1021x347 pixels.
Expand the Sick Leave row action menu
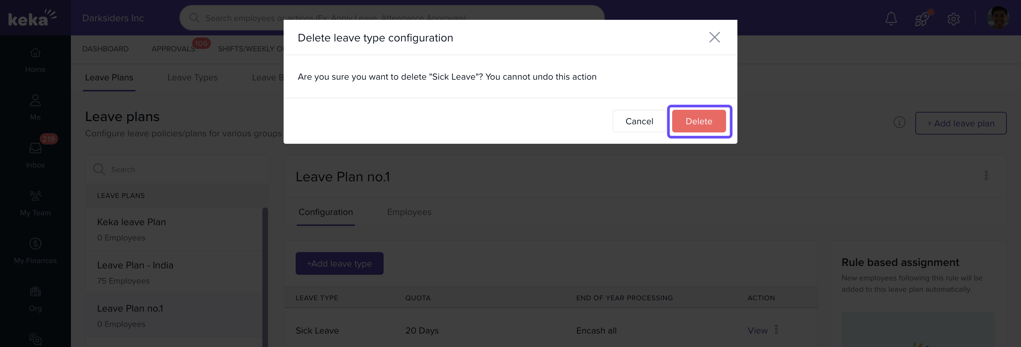(776, 330)
